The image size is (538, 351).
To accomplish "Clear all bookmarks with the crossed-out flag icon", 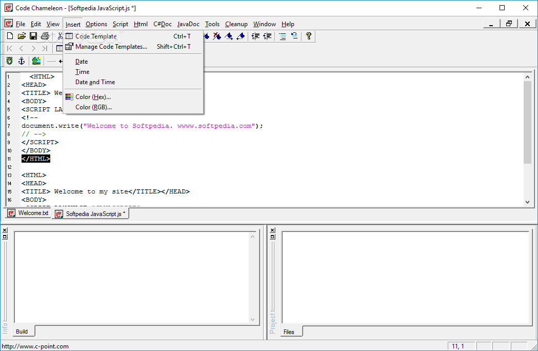I will click(x=217, y=36).
